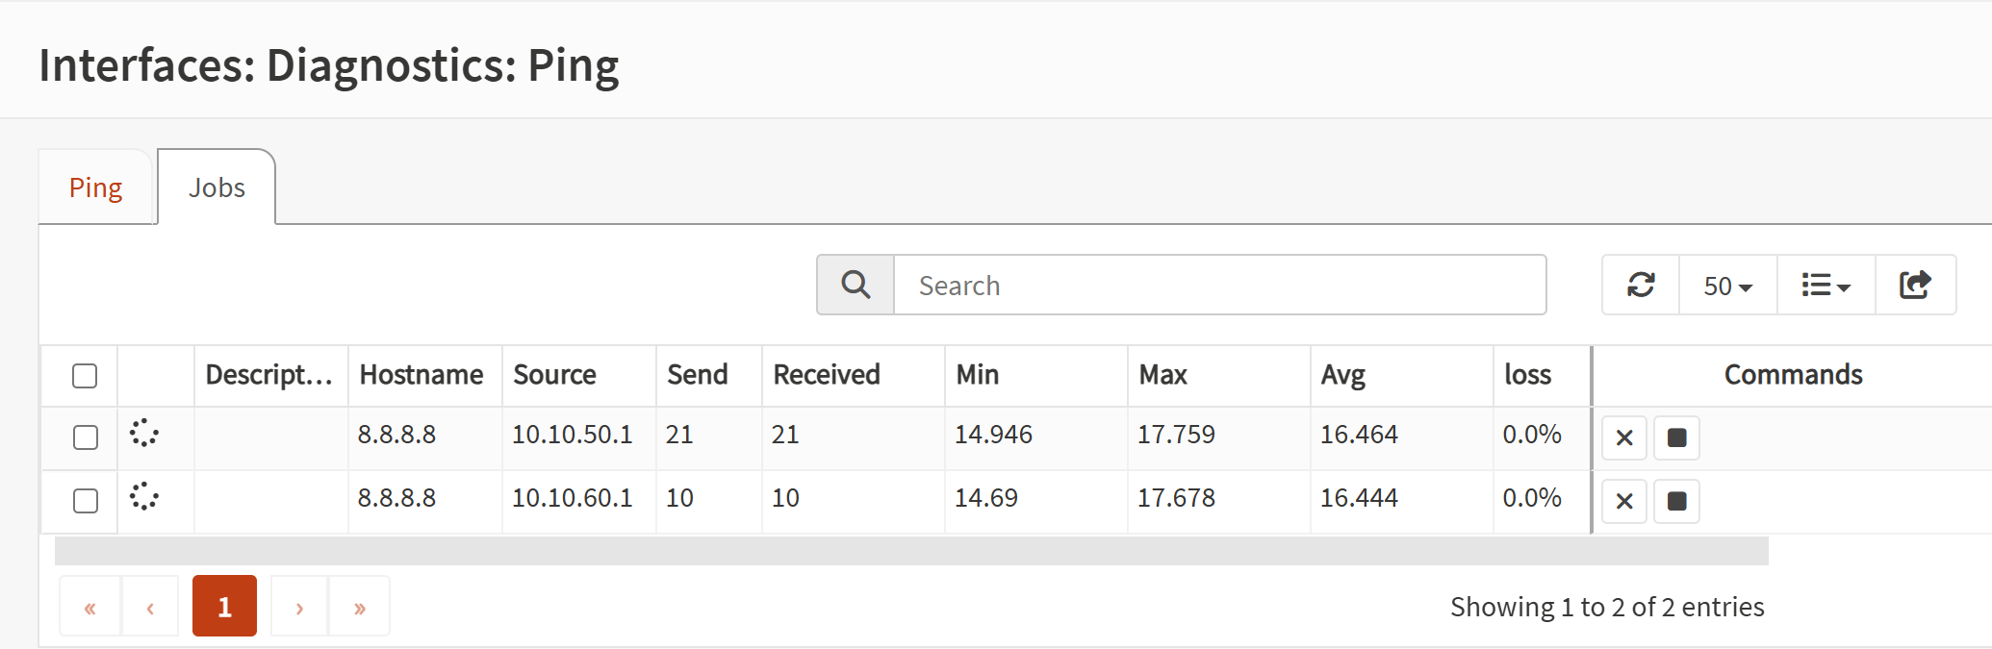
Task: Jump to the last page of results
Action: click(360, 607)
